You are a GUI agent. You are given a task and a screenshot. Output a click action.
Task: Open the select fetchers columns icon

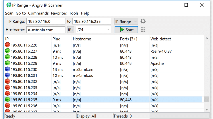coord(143,30)
